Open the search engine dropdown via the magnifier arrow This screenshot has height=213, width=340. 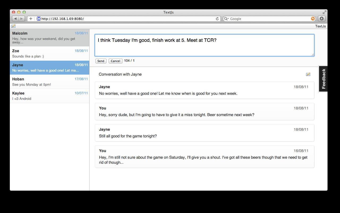[226, 19]
